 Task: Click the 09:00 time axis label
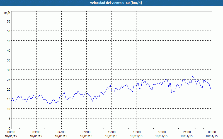click(x=86, y=132)
